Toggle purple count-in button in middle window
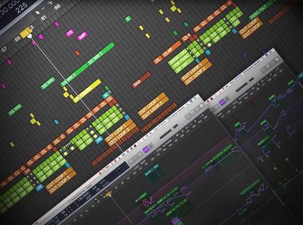 pos(146,149)
